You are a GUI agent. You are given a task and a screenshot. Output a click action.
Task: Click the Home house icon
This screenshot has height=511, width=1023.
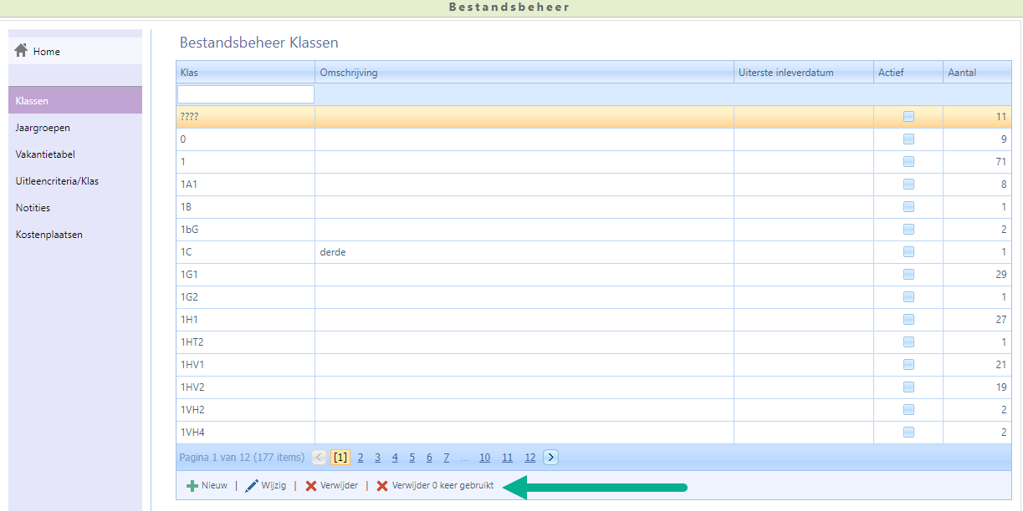[22, 51]
